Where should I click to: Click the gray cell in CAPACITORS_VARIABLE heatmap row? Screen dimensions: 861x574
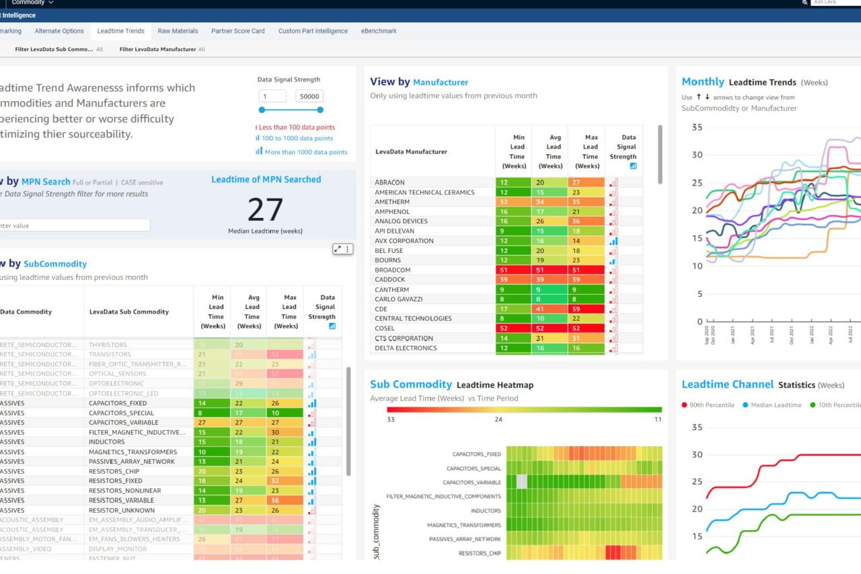[522, 482]
